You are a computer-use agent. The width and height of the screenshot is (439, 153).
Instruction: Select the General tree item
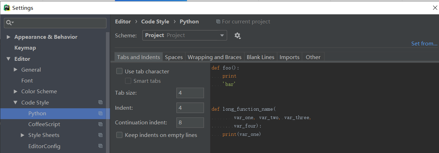(31, 70)
